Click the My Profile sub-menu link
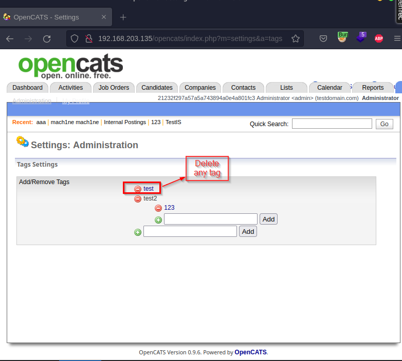Viewport: 402px width, 361px height. pyautogui.click(x=76, y=101)
